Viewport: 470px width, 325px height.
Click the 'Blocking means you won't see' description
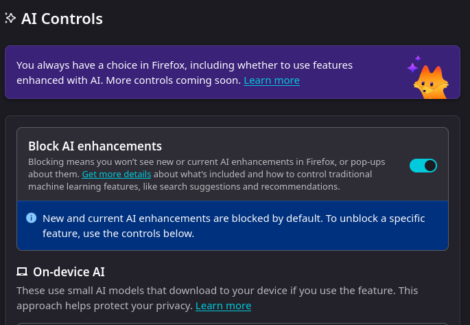206,162
